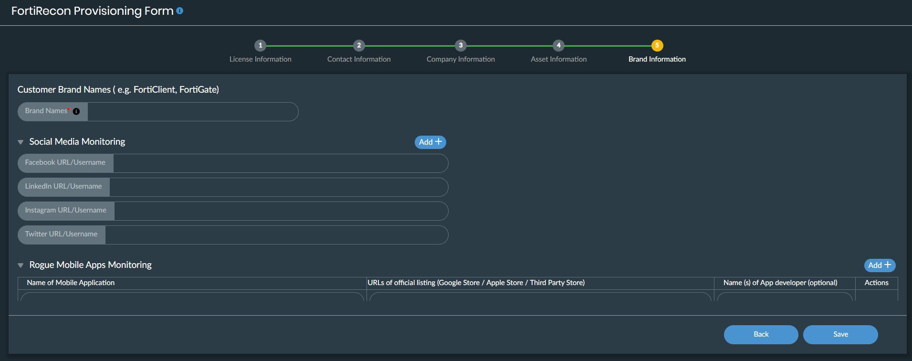Image resolution: width=912 pixels, height=361 pixels.
Task: Click the Name of Mobile Application field
Action: [x=192, y=297]
